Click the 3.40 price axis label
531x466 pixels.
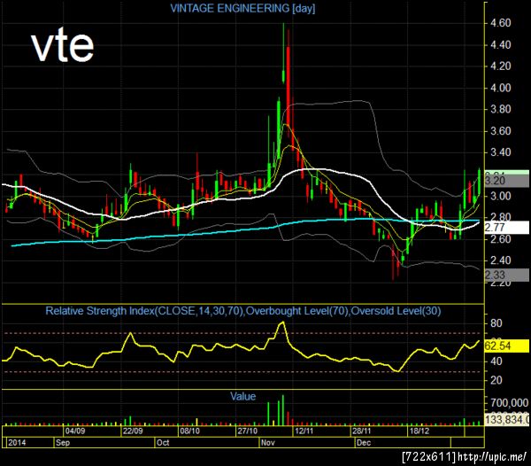(501, 152)
